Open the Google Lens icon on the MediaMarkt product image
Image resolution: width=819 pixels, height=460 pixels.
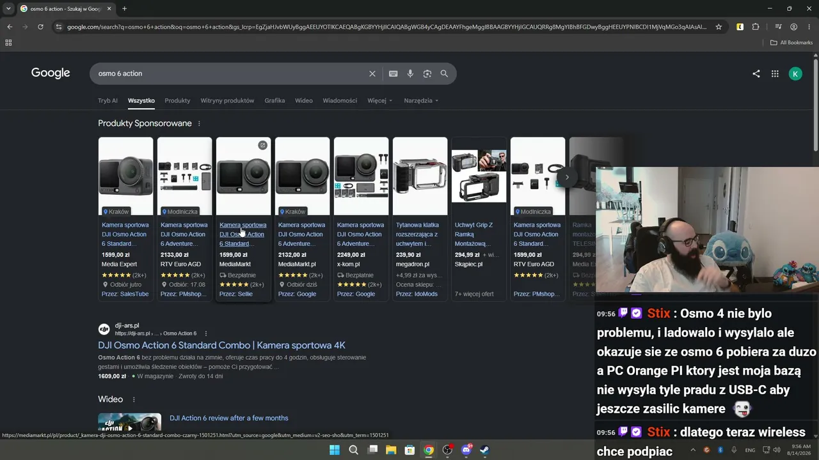tap(262, 146)
